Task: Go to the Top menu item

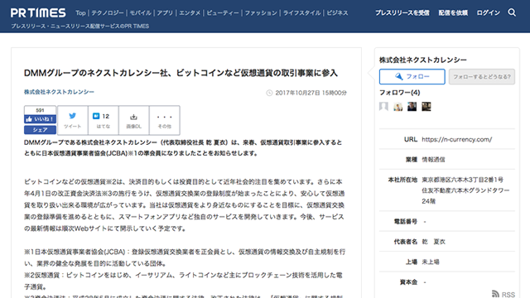Action: 80,13
